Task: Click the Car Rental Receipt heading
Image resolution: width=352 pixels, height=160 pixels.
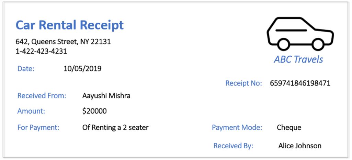Action: (x=70, y=25)
